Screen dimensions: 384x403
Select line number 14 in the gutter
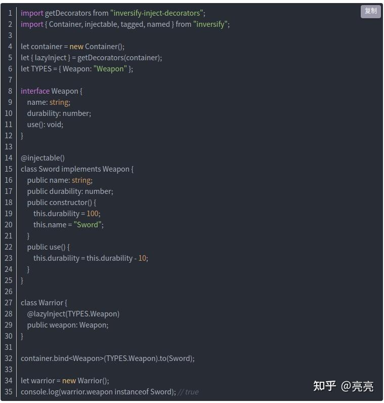[x=8, y=158]
